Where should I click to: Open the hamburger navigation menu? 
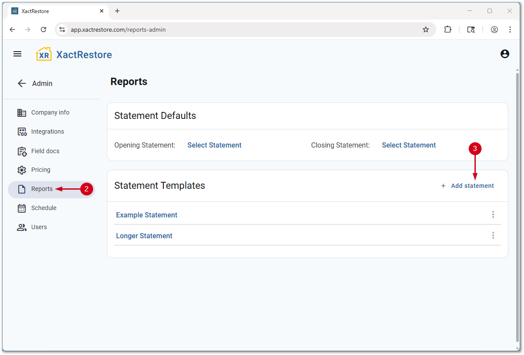tap(17, 54)
